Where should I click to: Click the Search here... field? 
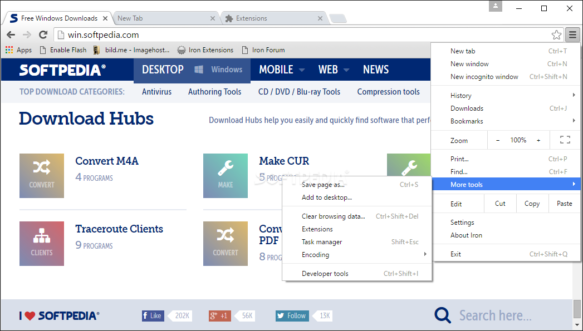[495, 316]
